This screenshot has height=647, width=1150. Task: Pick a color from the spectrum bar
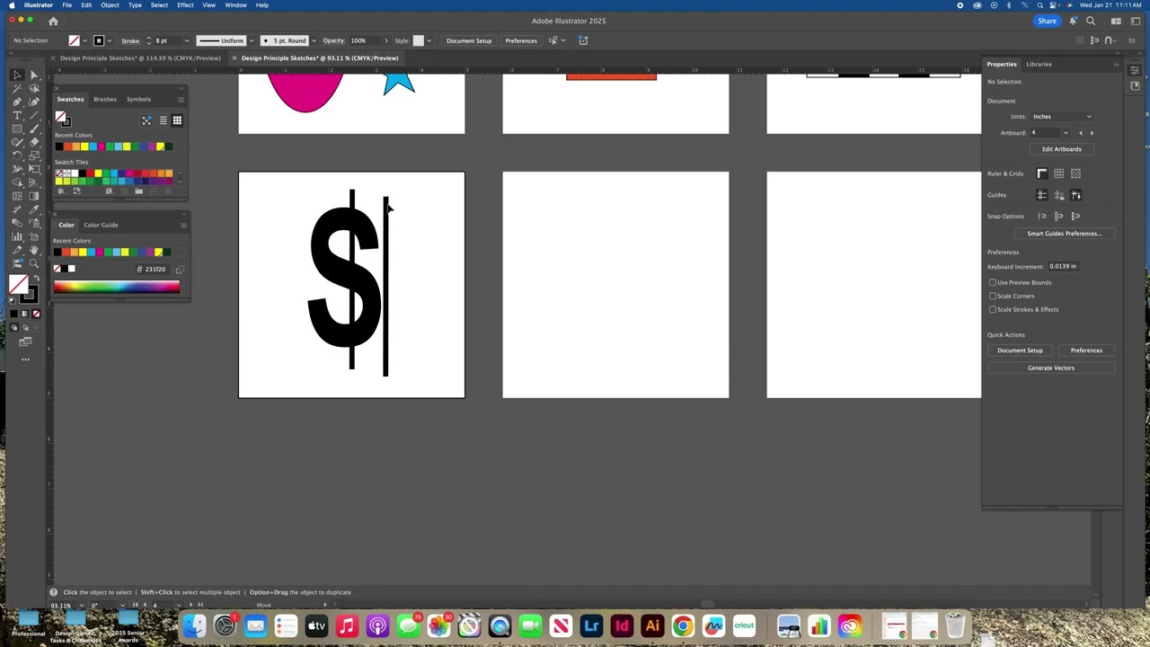[117, 287]
